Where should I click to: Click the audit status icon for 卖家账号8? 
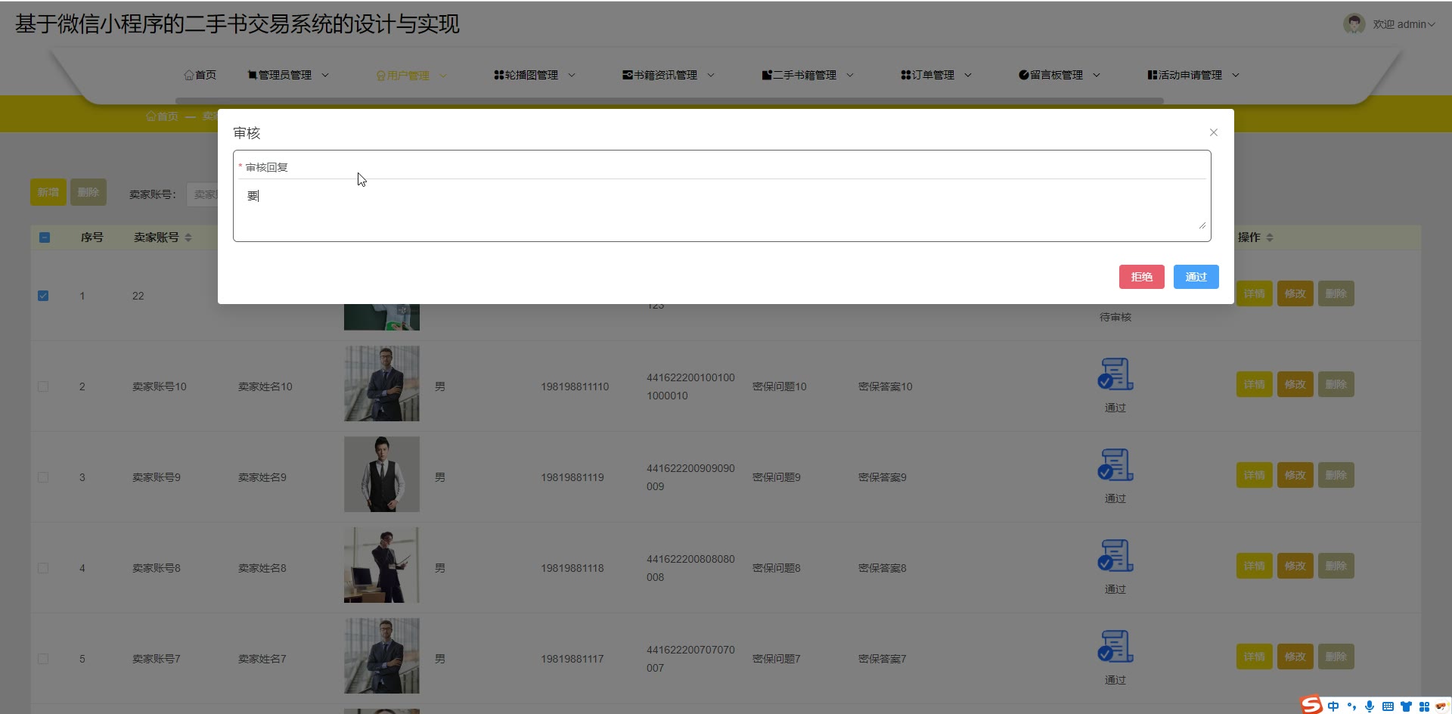[x=1115, y=556]
